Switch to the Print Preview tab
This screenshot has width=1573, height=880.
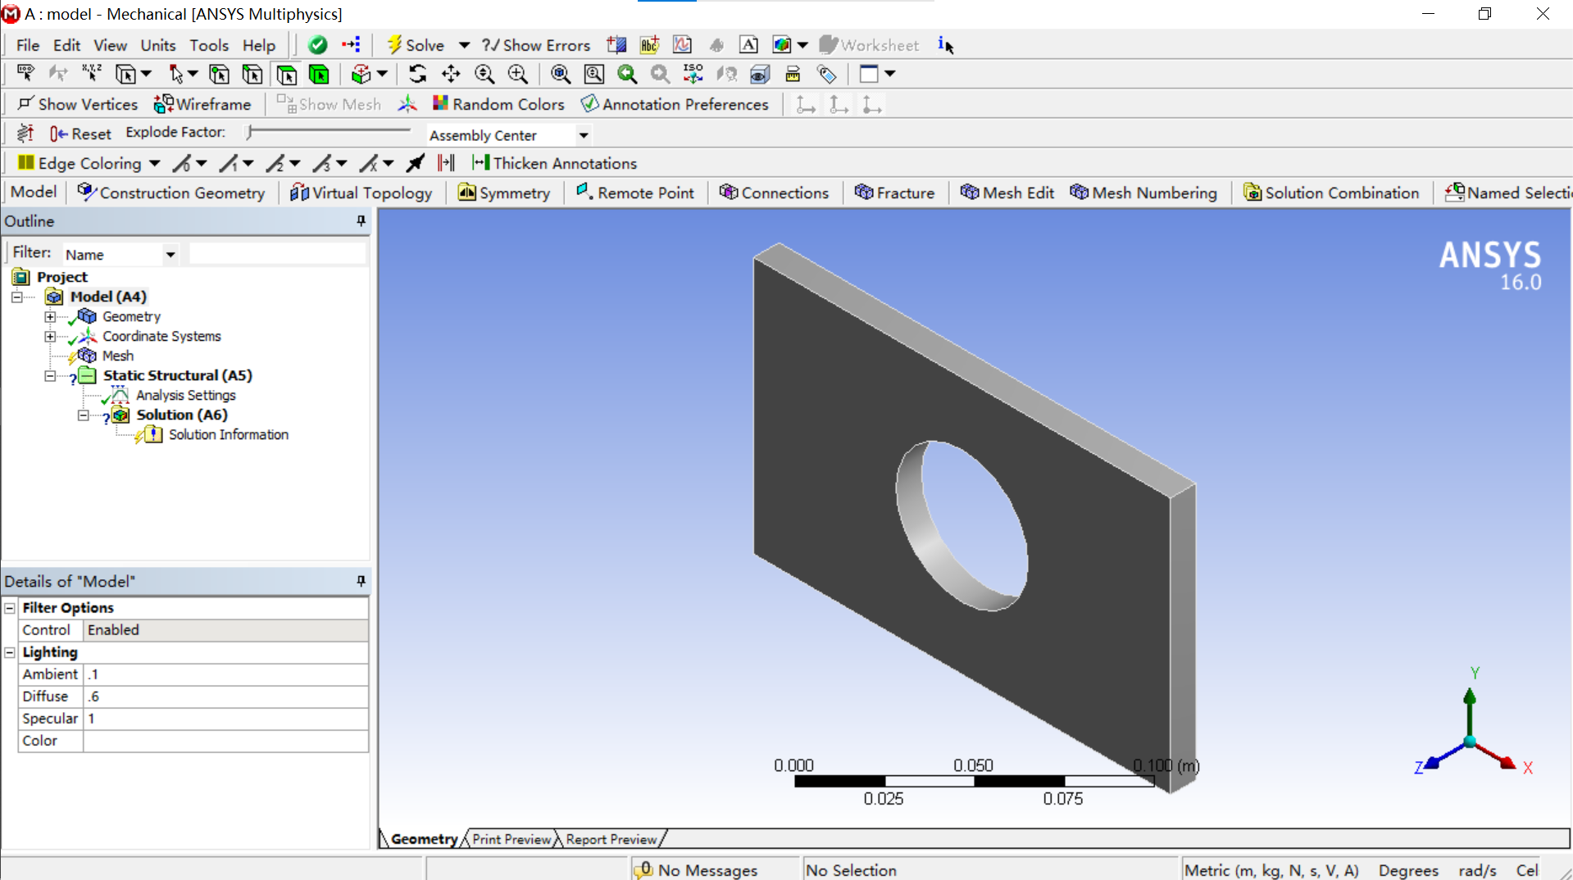pos(511,838)
